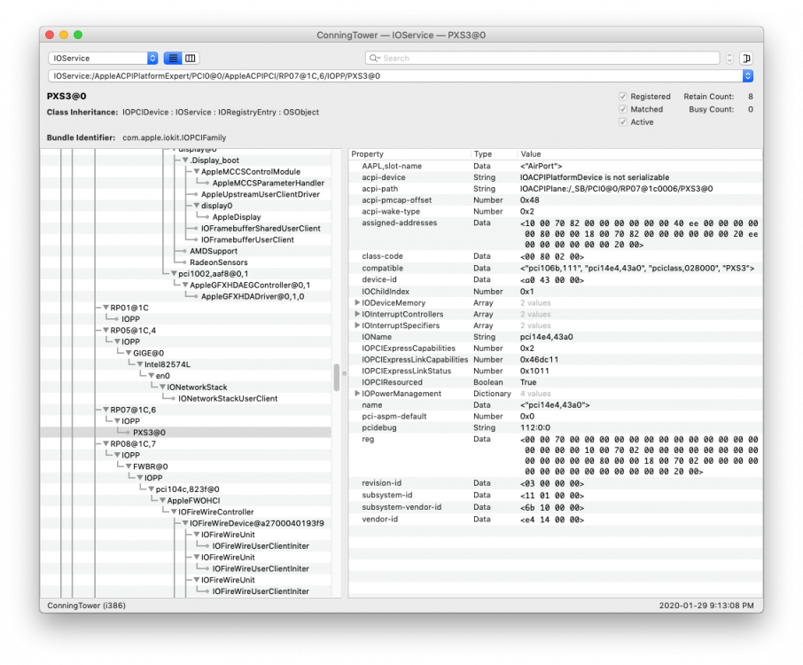Click the tree pane vertical scrollbar

337,377
